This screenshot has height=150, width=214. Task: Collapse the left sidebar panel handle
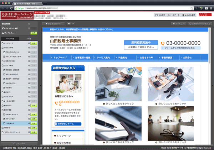coord(40,85)
